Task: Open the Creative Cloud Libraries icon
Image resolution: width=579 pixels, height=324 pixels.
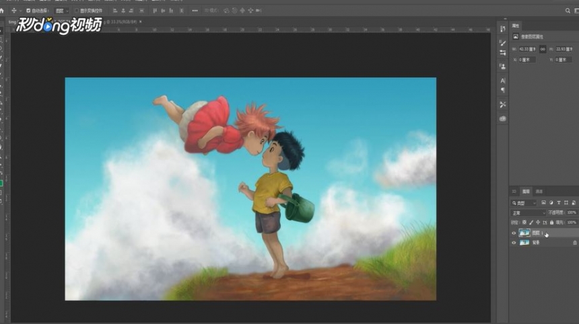Action: tap(502, 119)
